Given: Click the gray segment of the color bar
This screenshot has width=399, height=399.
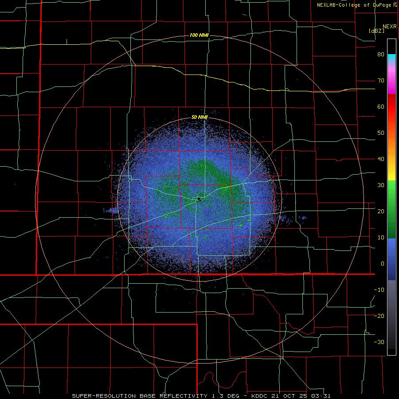Looking at the screenshot, I should click(391, 314).
